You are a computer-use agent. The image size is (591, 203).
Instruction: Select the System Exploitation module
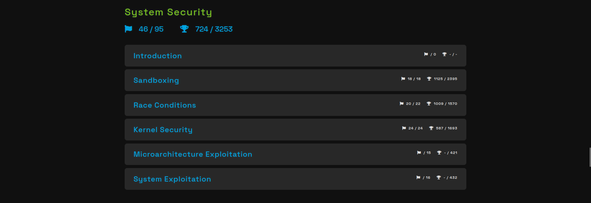[172, 179]
